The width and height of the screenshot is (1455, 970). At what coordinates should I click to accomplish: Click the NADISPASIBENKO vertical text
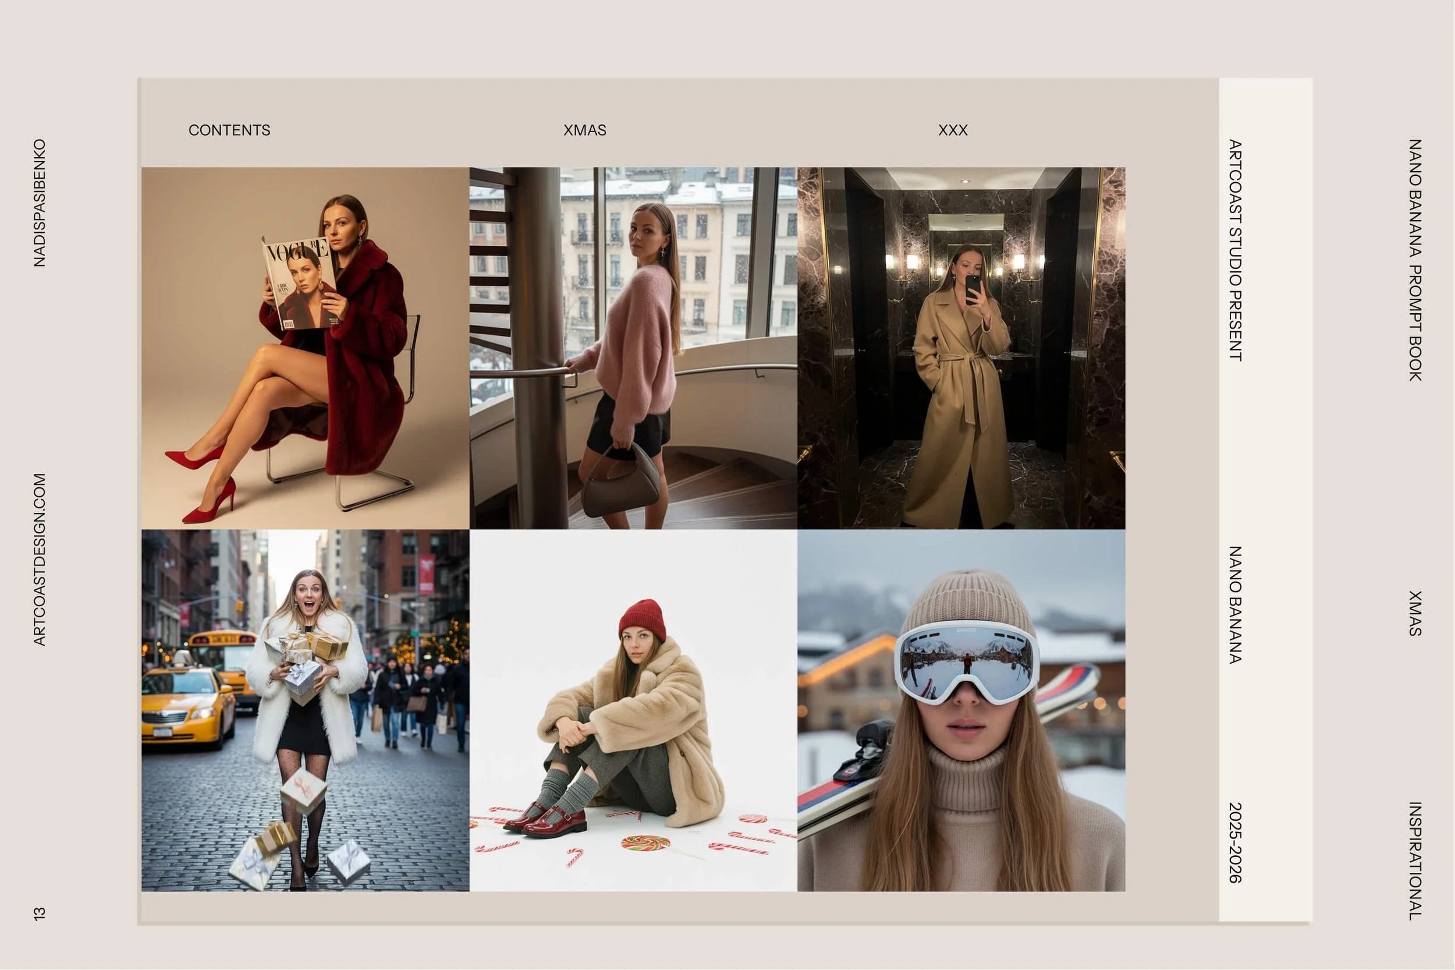(x=40, y=203)
